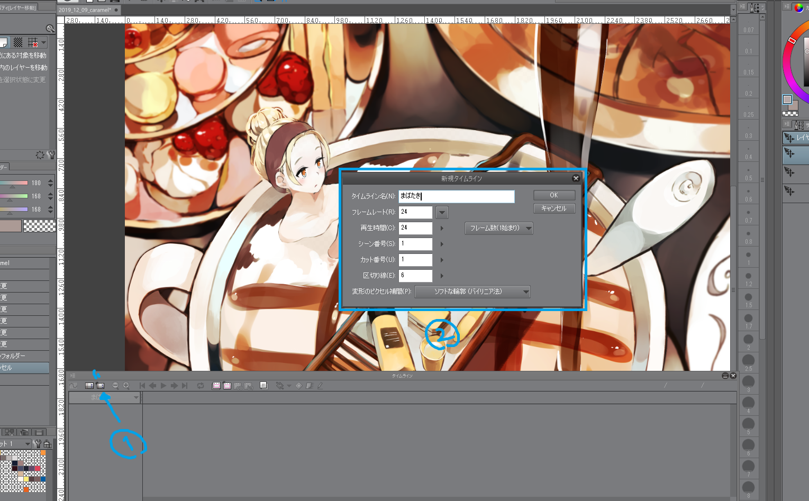Jump to the last frame of the timeline

185,386
